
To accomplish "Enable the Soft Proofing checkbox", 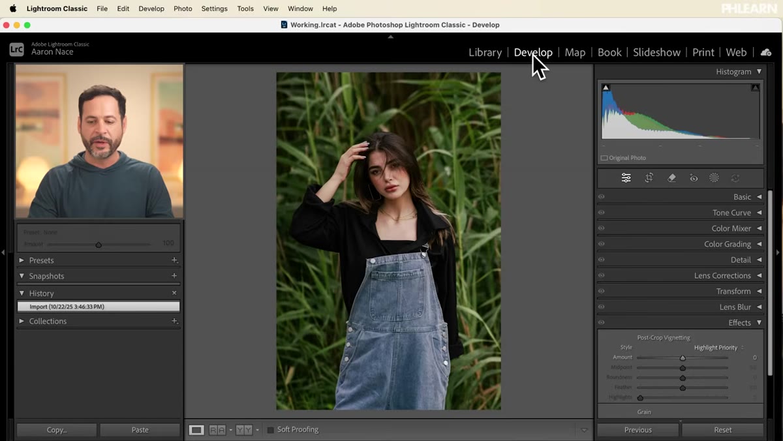I will click(x=271, y=430).
